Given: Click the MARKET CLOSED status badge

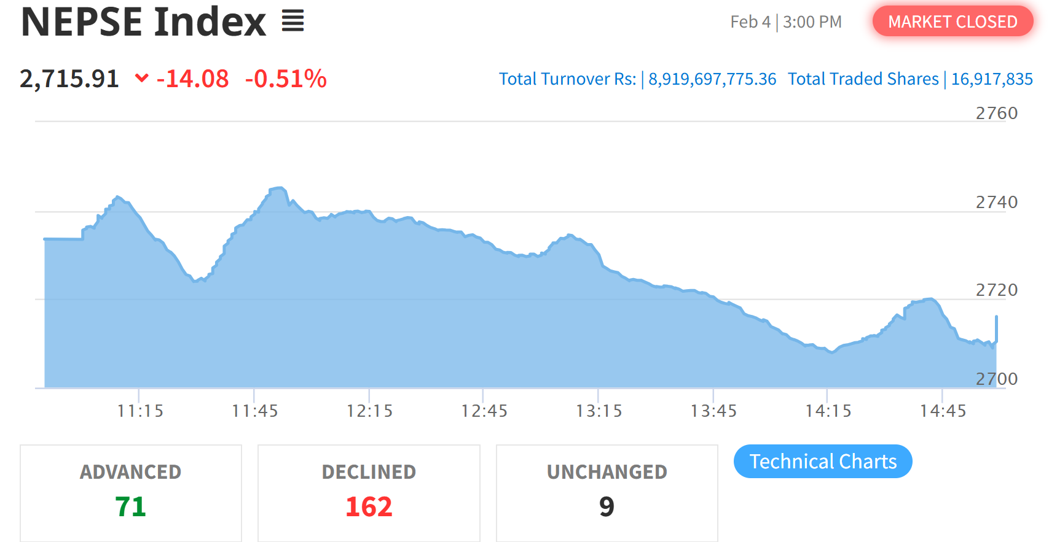Looking at the screenshot, I should point(953,21).
